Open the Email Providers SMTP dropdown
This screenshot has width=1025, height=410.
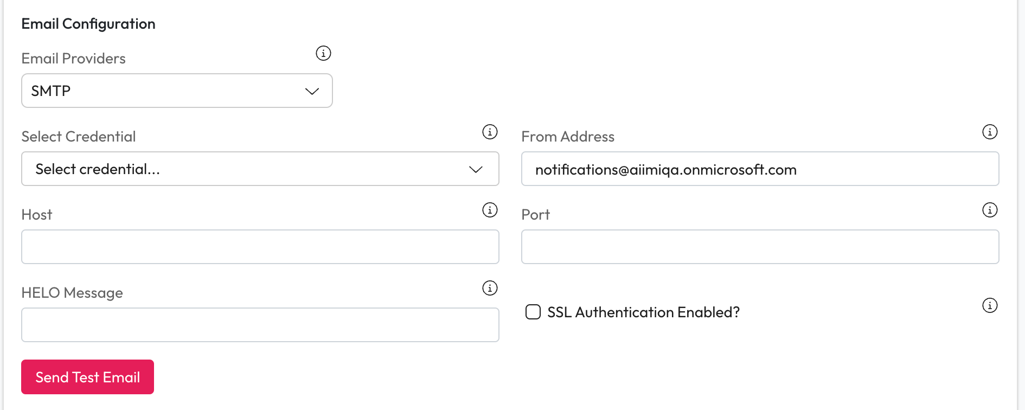176,91
